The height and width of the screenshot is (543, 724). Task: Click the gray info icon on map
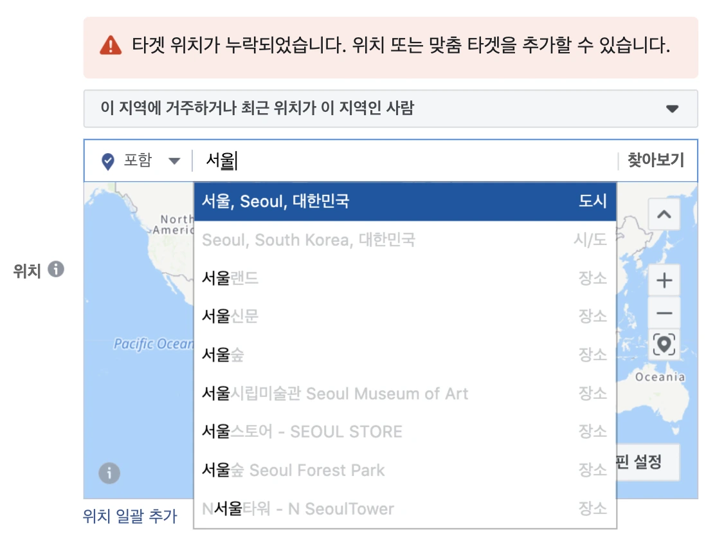click(109, 474)
